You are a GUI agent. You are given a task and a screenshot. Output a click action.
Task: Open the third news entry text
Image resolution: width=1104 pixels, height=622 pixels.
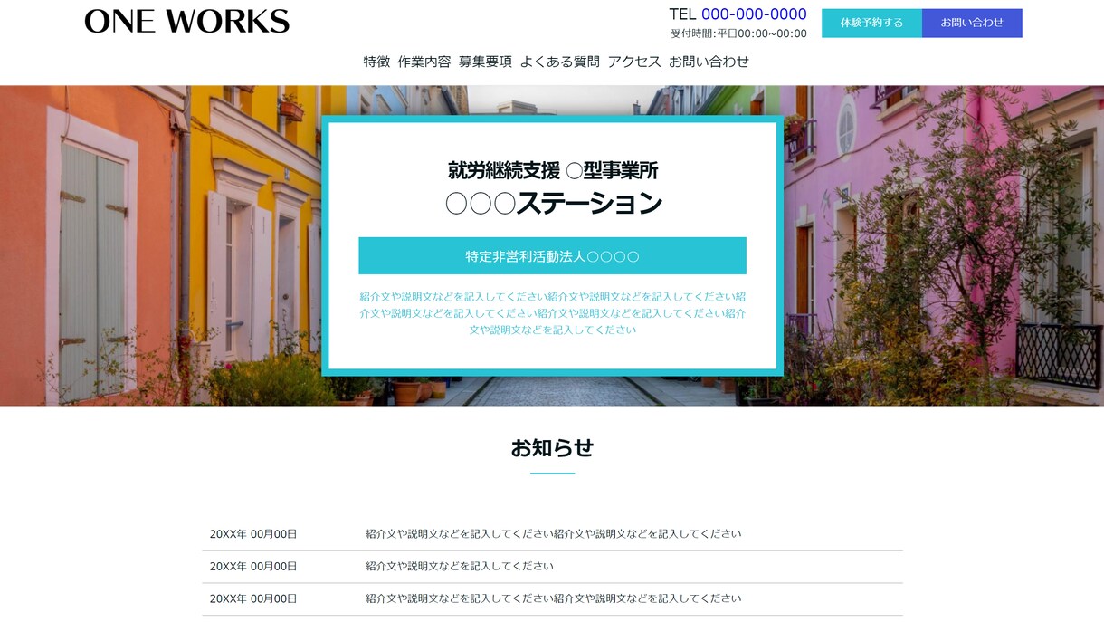coord(553,598)
